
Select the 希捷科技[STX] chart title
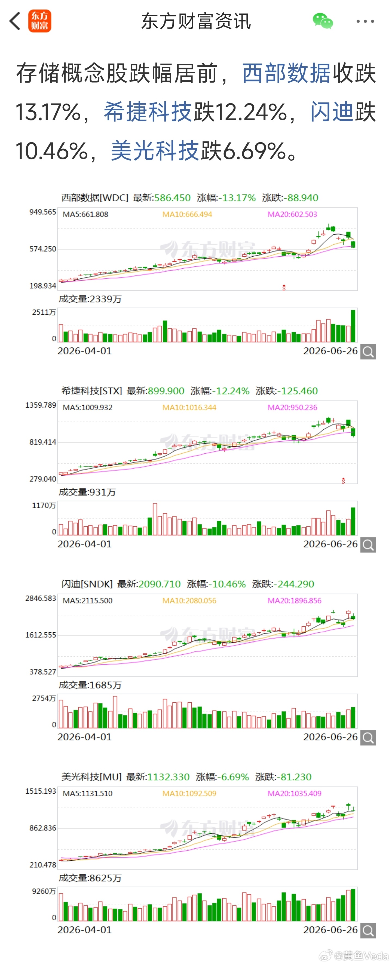pos(92,391)
